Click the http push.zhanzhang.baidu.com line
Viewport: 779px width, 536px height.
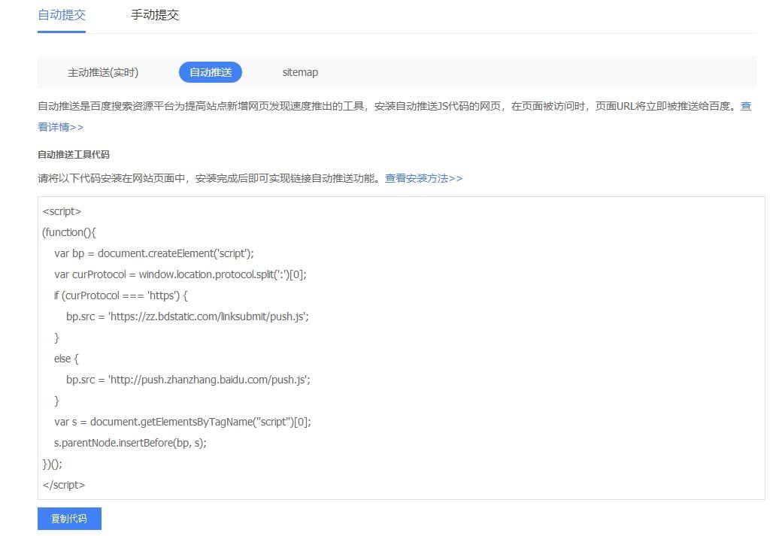188,380
